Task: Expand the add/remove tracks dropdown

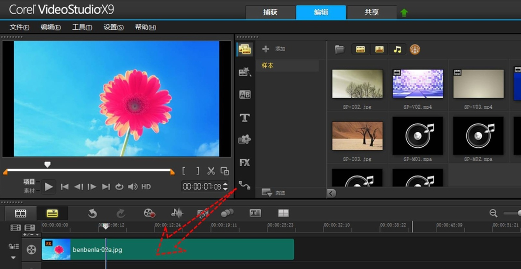Action: click(32, 235)
